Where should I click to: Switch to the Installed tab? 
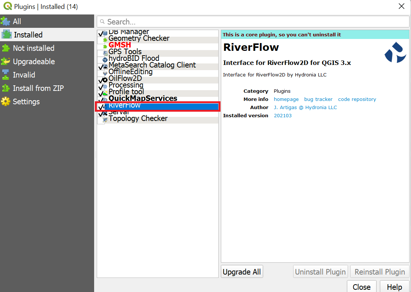[x=47, y=35]
